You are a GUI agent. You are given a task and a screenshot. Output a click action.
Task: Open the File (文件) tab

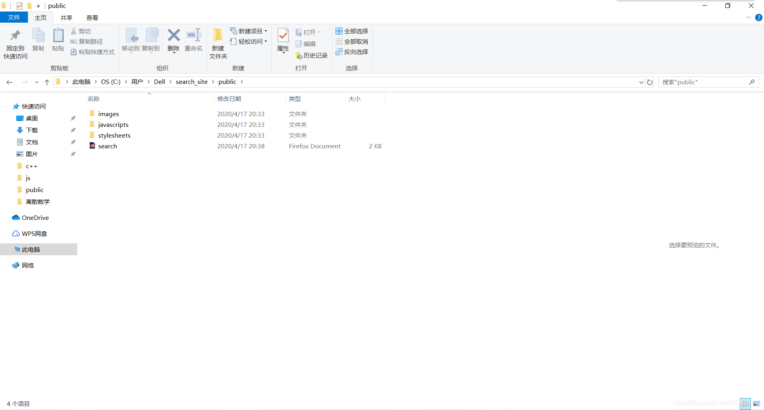14,17
